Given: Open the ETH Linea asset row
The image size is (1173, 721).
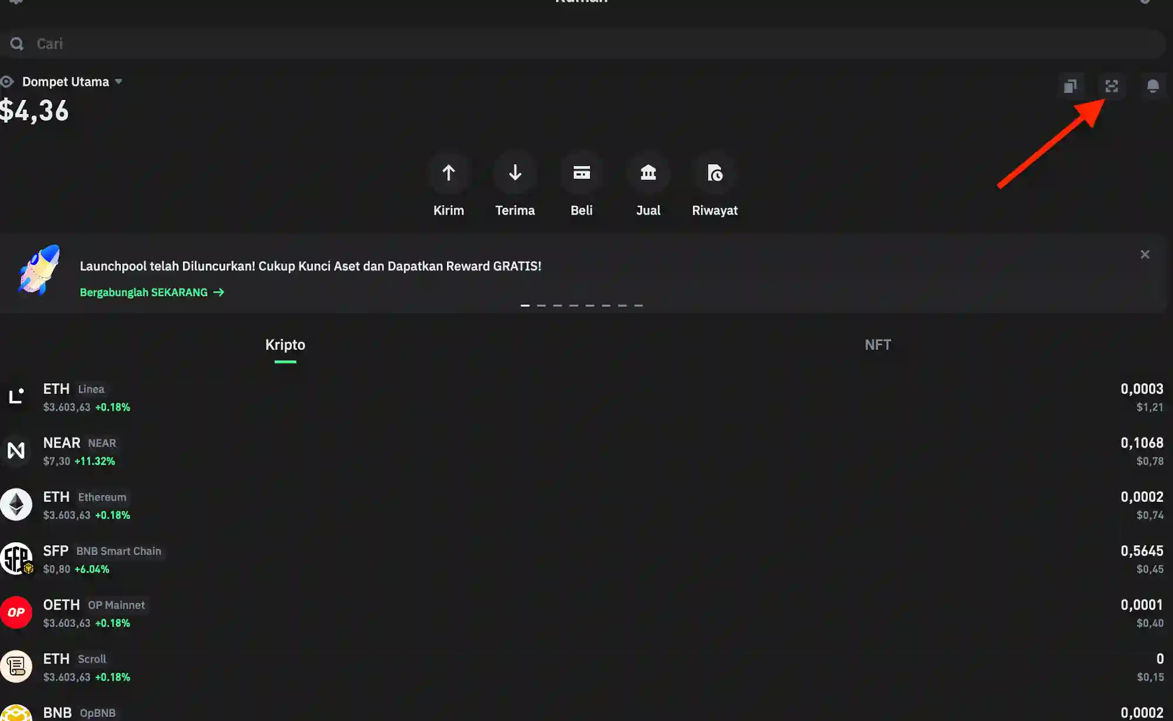Looking at the screenshot, I should pyautogui.click(x=583, y=397).
